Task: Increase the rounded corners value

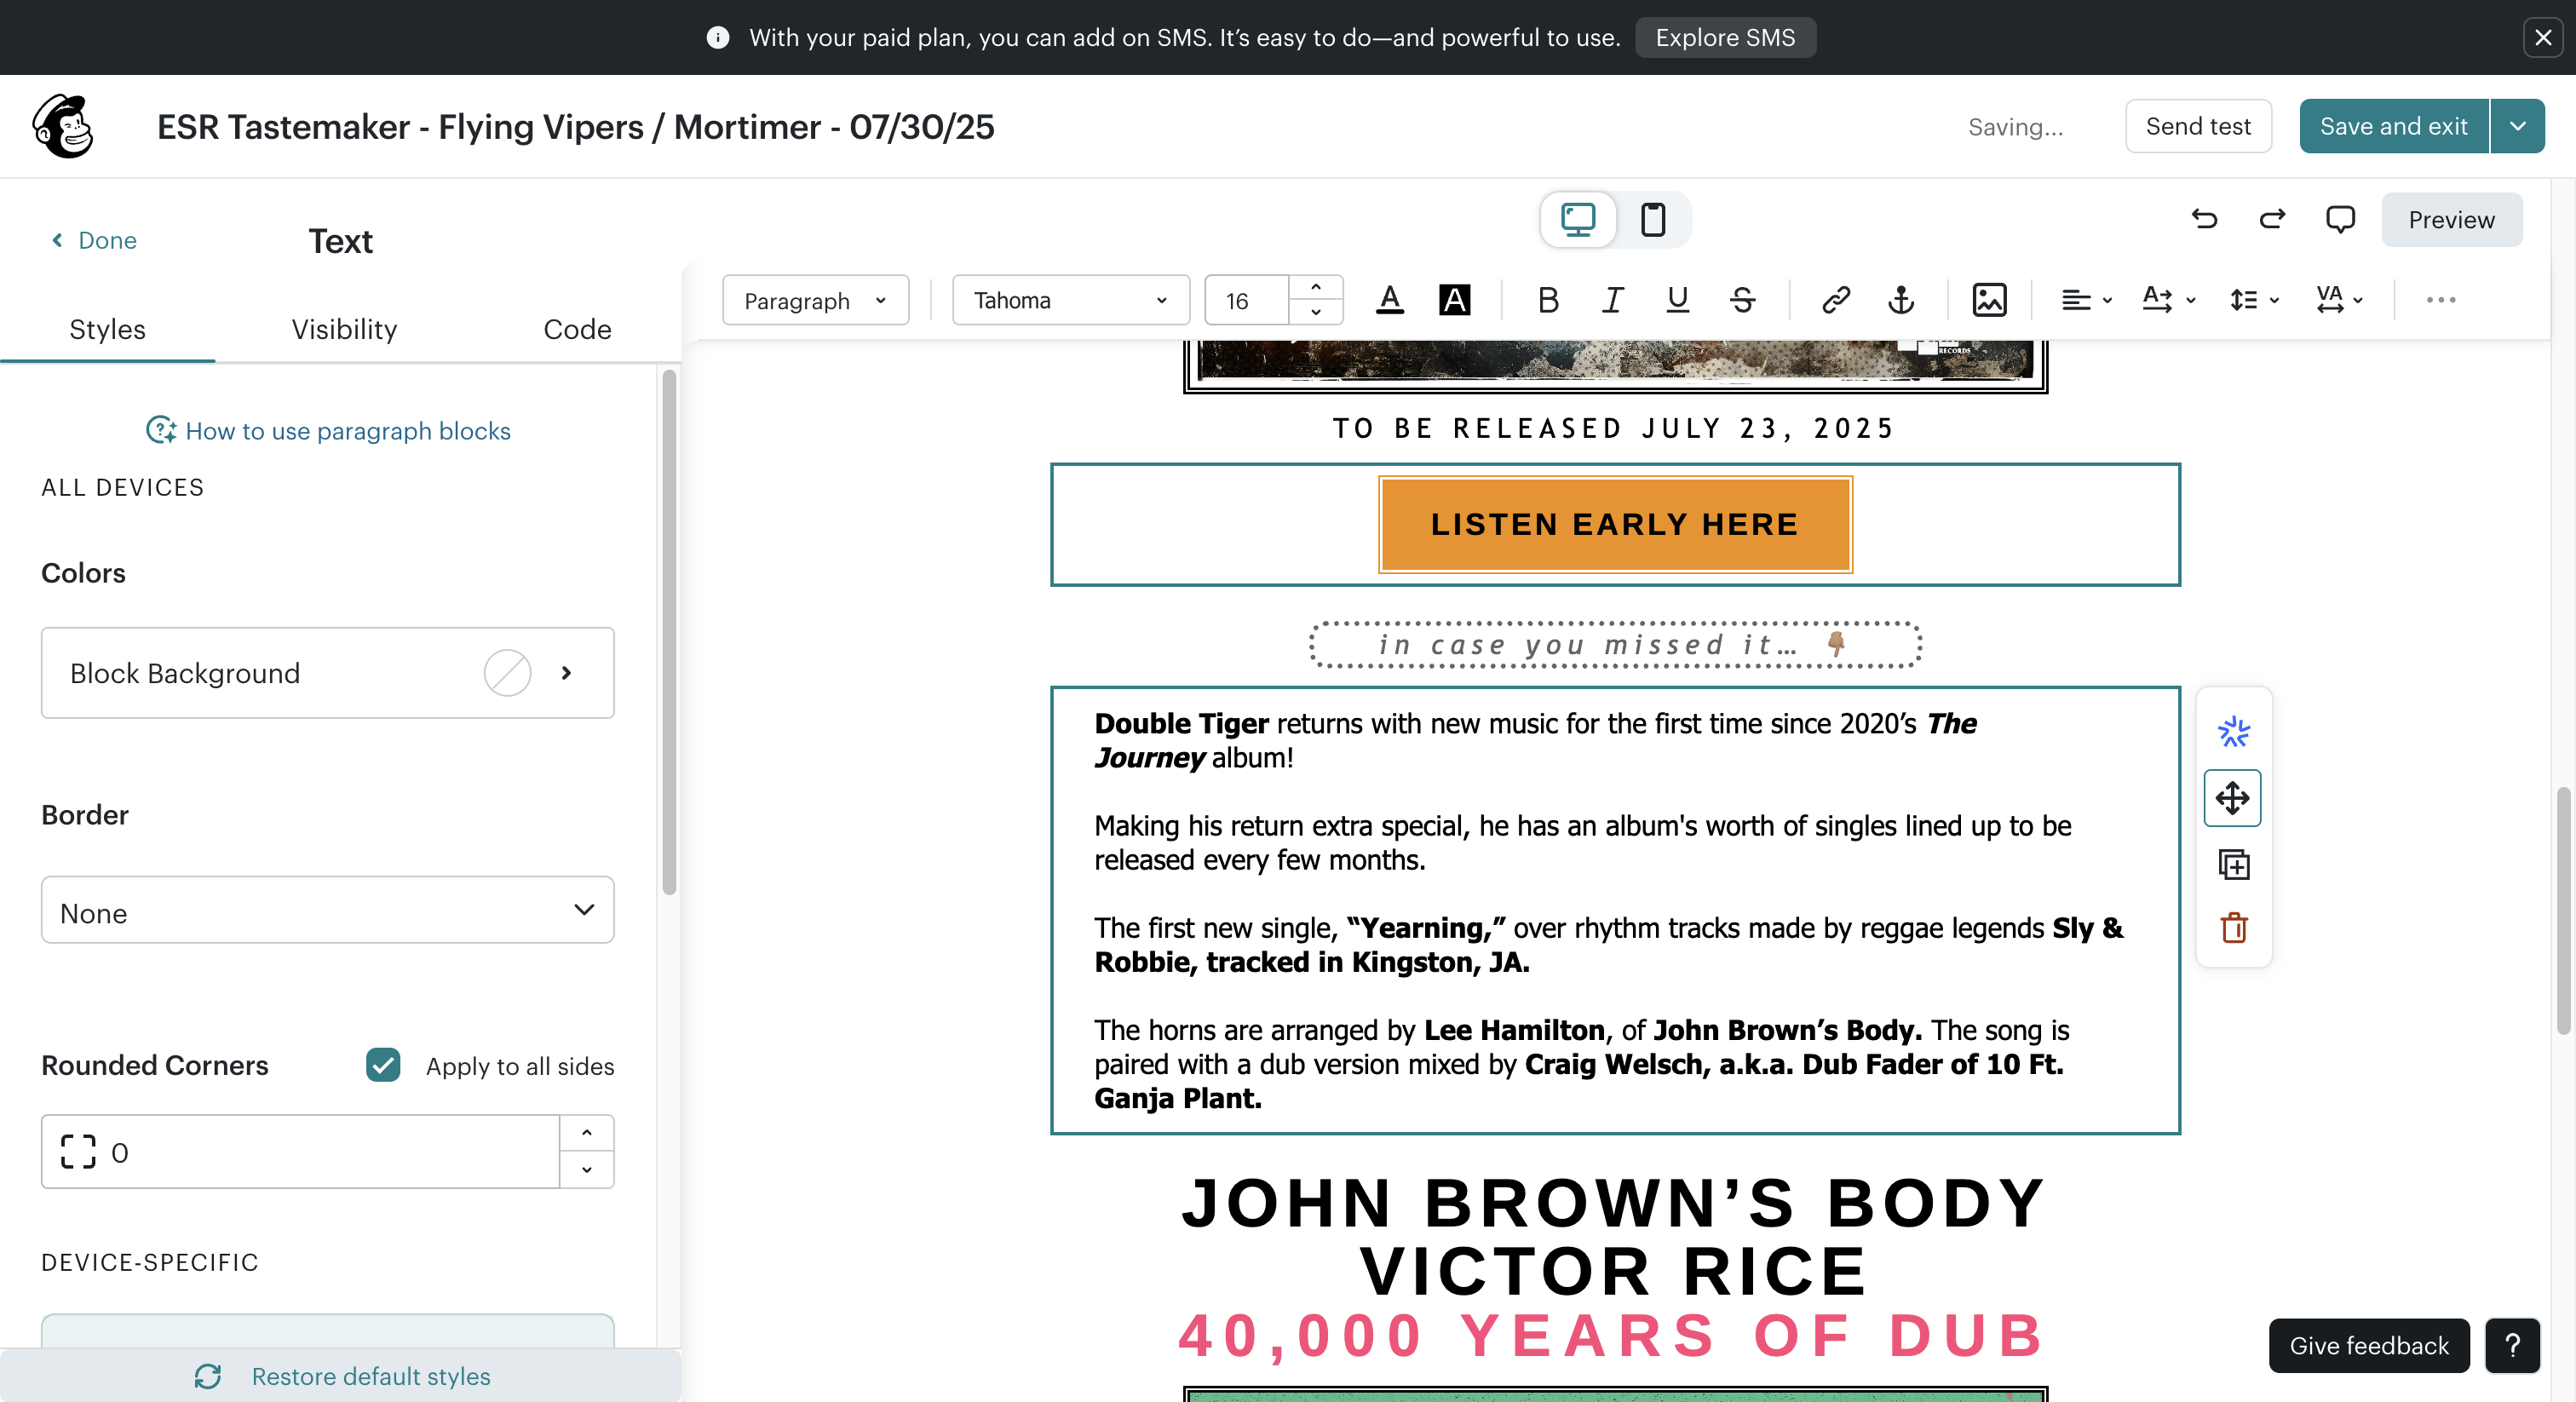Action: [x=587, y=1133]
